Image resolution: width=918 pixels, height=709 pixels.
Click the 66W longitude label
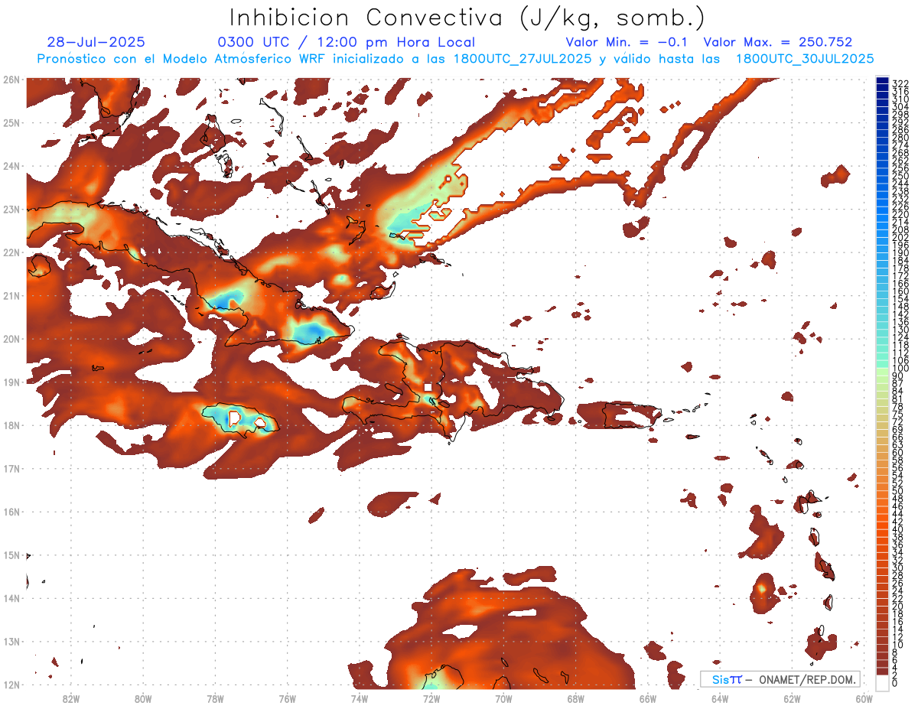[648, 698]
